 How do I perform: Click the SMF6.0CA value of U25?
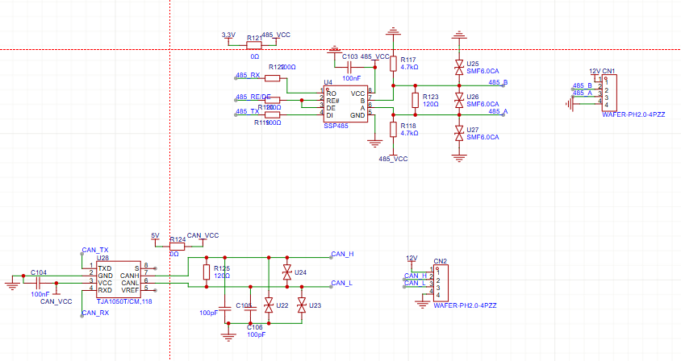(483, 71)
